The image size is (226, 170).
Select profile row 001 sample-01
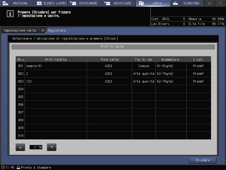[113, 66]
